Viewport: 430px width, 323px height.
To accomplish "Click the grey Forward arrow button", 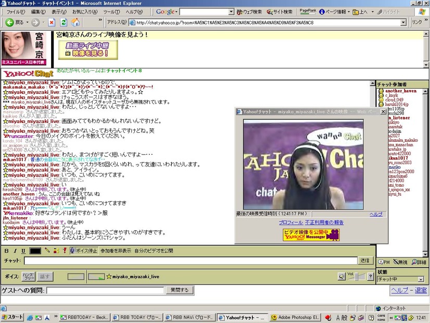I will pos(35,22).
